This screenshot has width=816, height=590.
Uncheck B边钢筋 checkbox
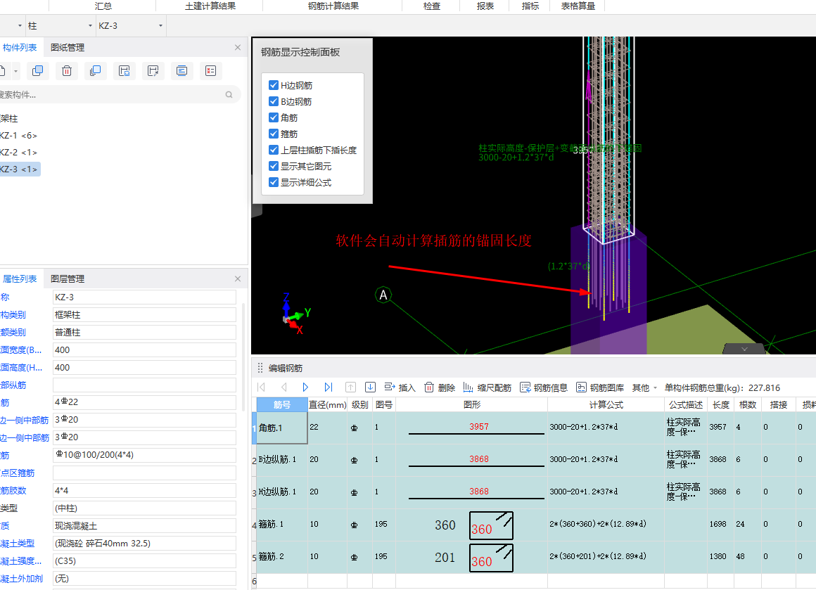(x=273, y=101)
